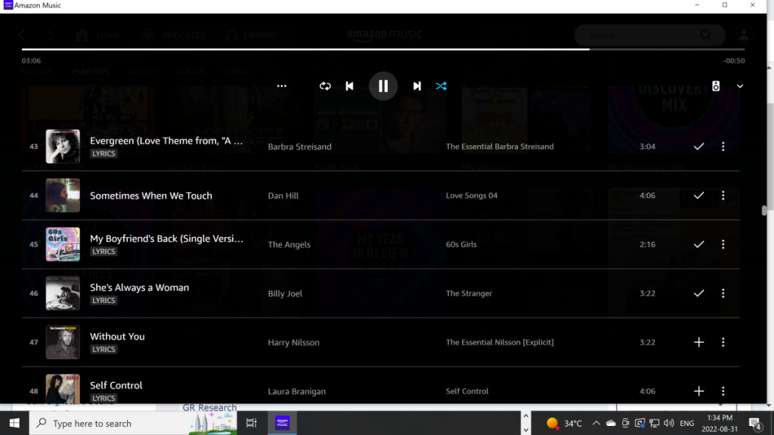Click the search magnifier icon in Amazon Music

point(707,35)
